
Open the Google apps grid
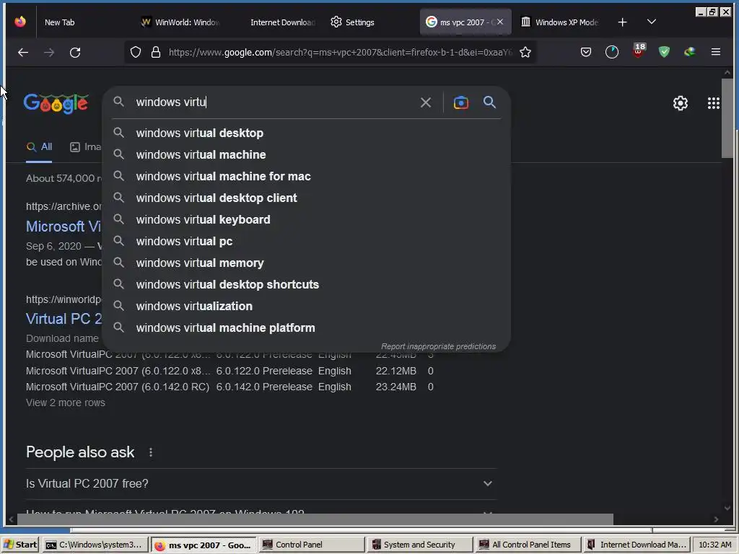coord(714,103)
